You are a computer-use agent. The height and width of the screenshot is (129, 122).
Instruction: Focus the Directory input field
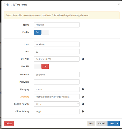[x=57, y=97]
